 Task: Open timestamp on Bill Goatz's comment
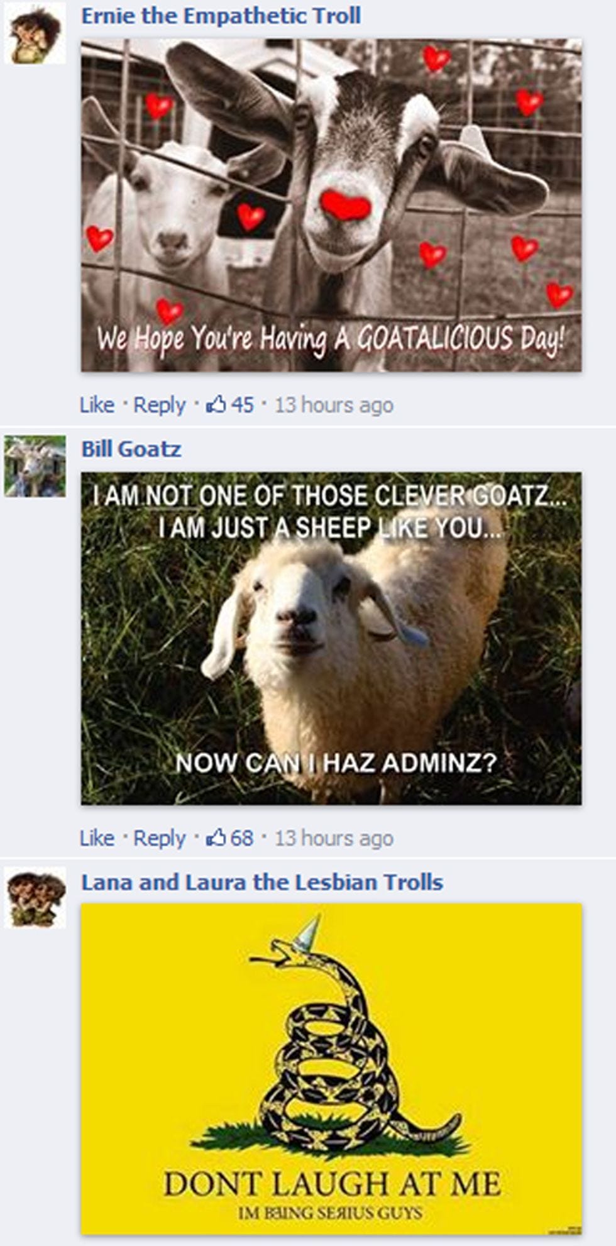(x=334, y=838)
